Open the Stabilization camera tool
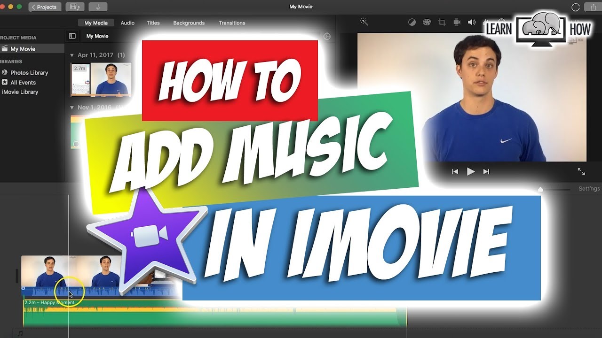The width and height of the screenshot is (602, 338). [457, 22]
